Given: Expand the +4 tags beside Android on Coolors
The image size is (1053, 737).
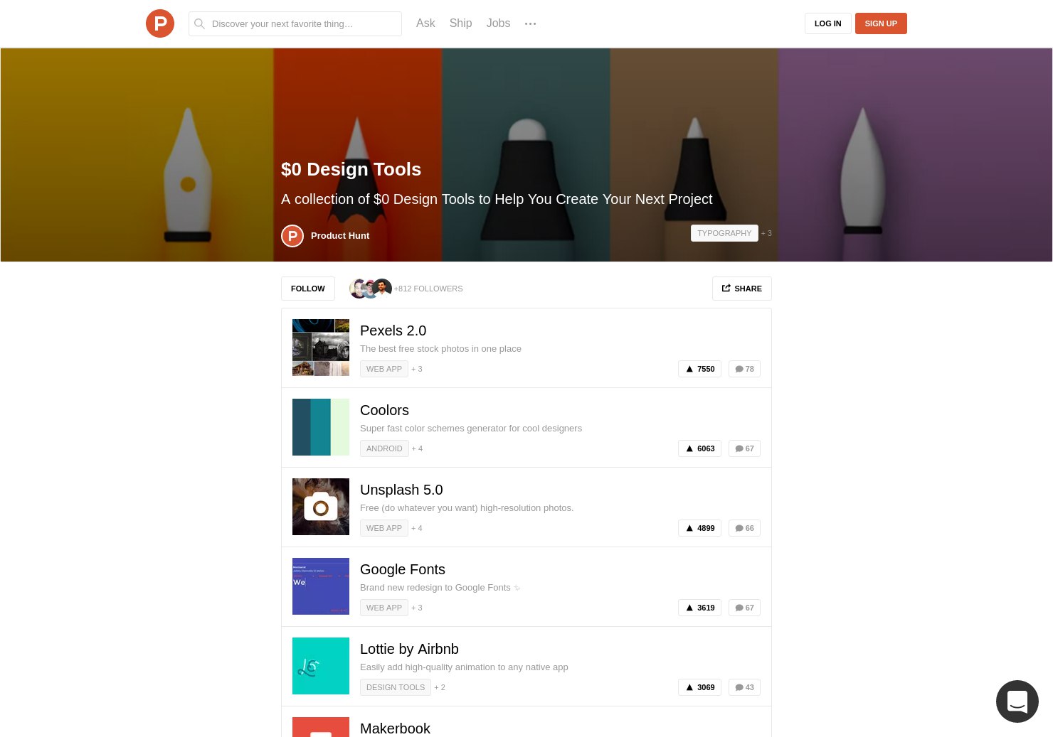Looking at the screenshot, I should click(417, 448).
